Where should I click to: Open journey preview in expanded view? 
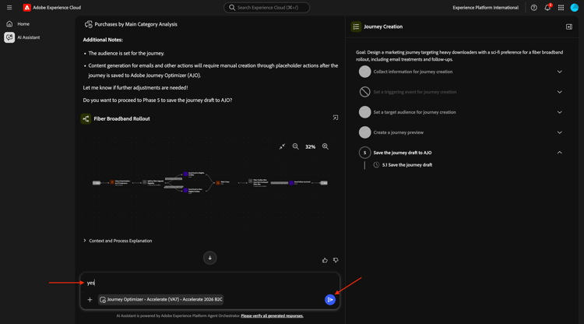(x=335, y=118)
